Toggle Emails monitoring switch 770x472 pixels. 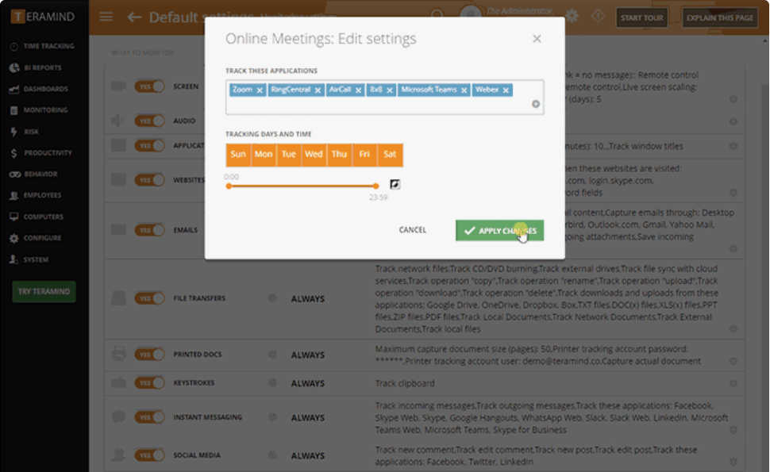pyautogui.click(x=149, y=230)
